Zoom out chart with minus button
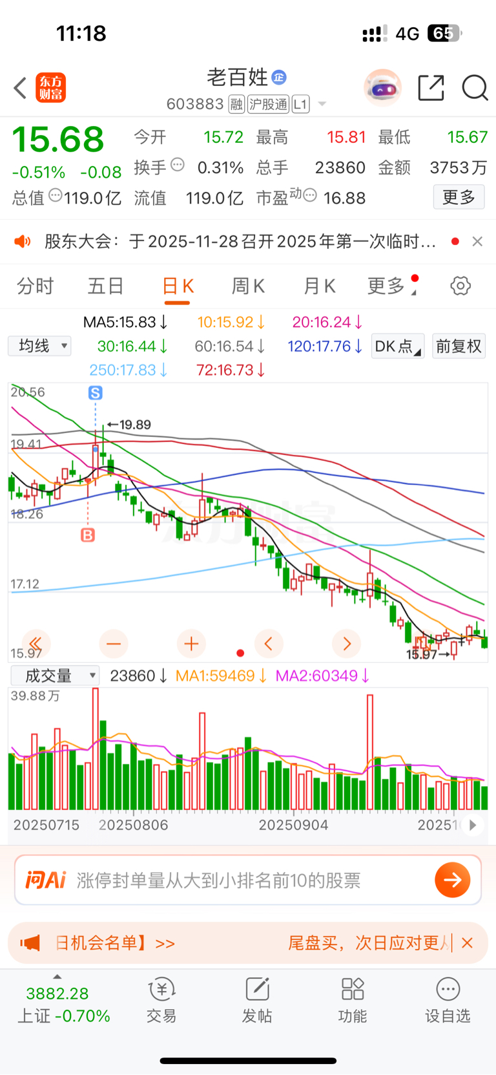This screenshot has width=496, height=1075. click(x=114, y=643)
